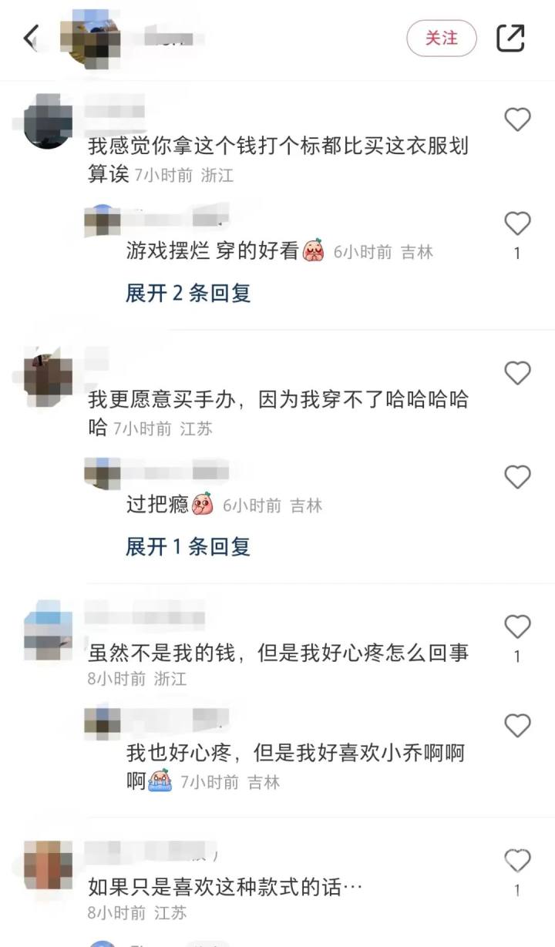The width and height of the screenshot is (555, 947).
Task: Open the comment text 我感觉你拿这个钱打个标
Action: coord(278,159)
